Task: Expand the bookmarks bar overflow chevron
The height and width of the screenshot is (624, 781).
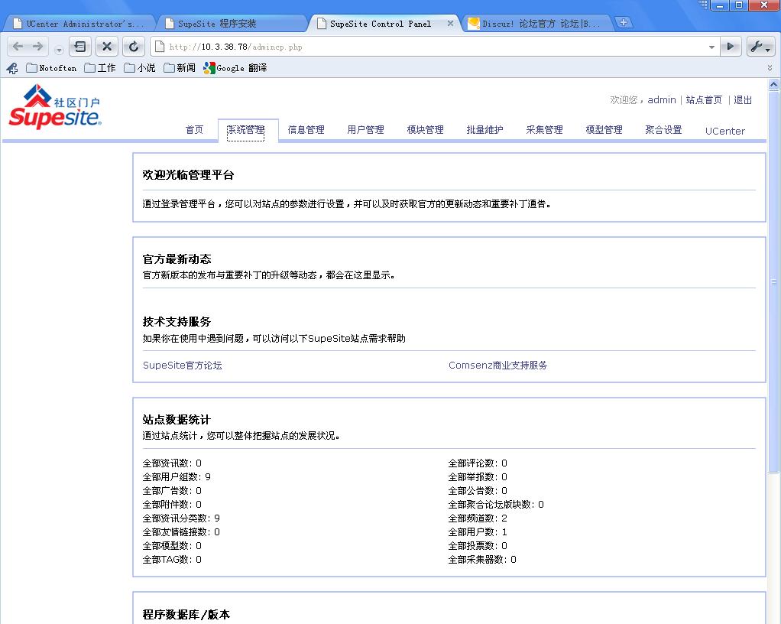Action: [x=770, y=68]
